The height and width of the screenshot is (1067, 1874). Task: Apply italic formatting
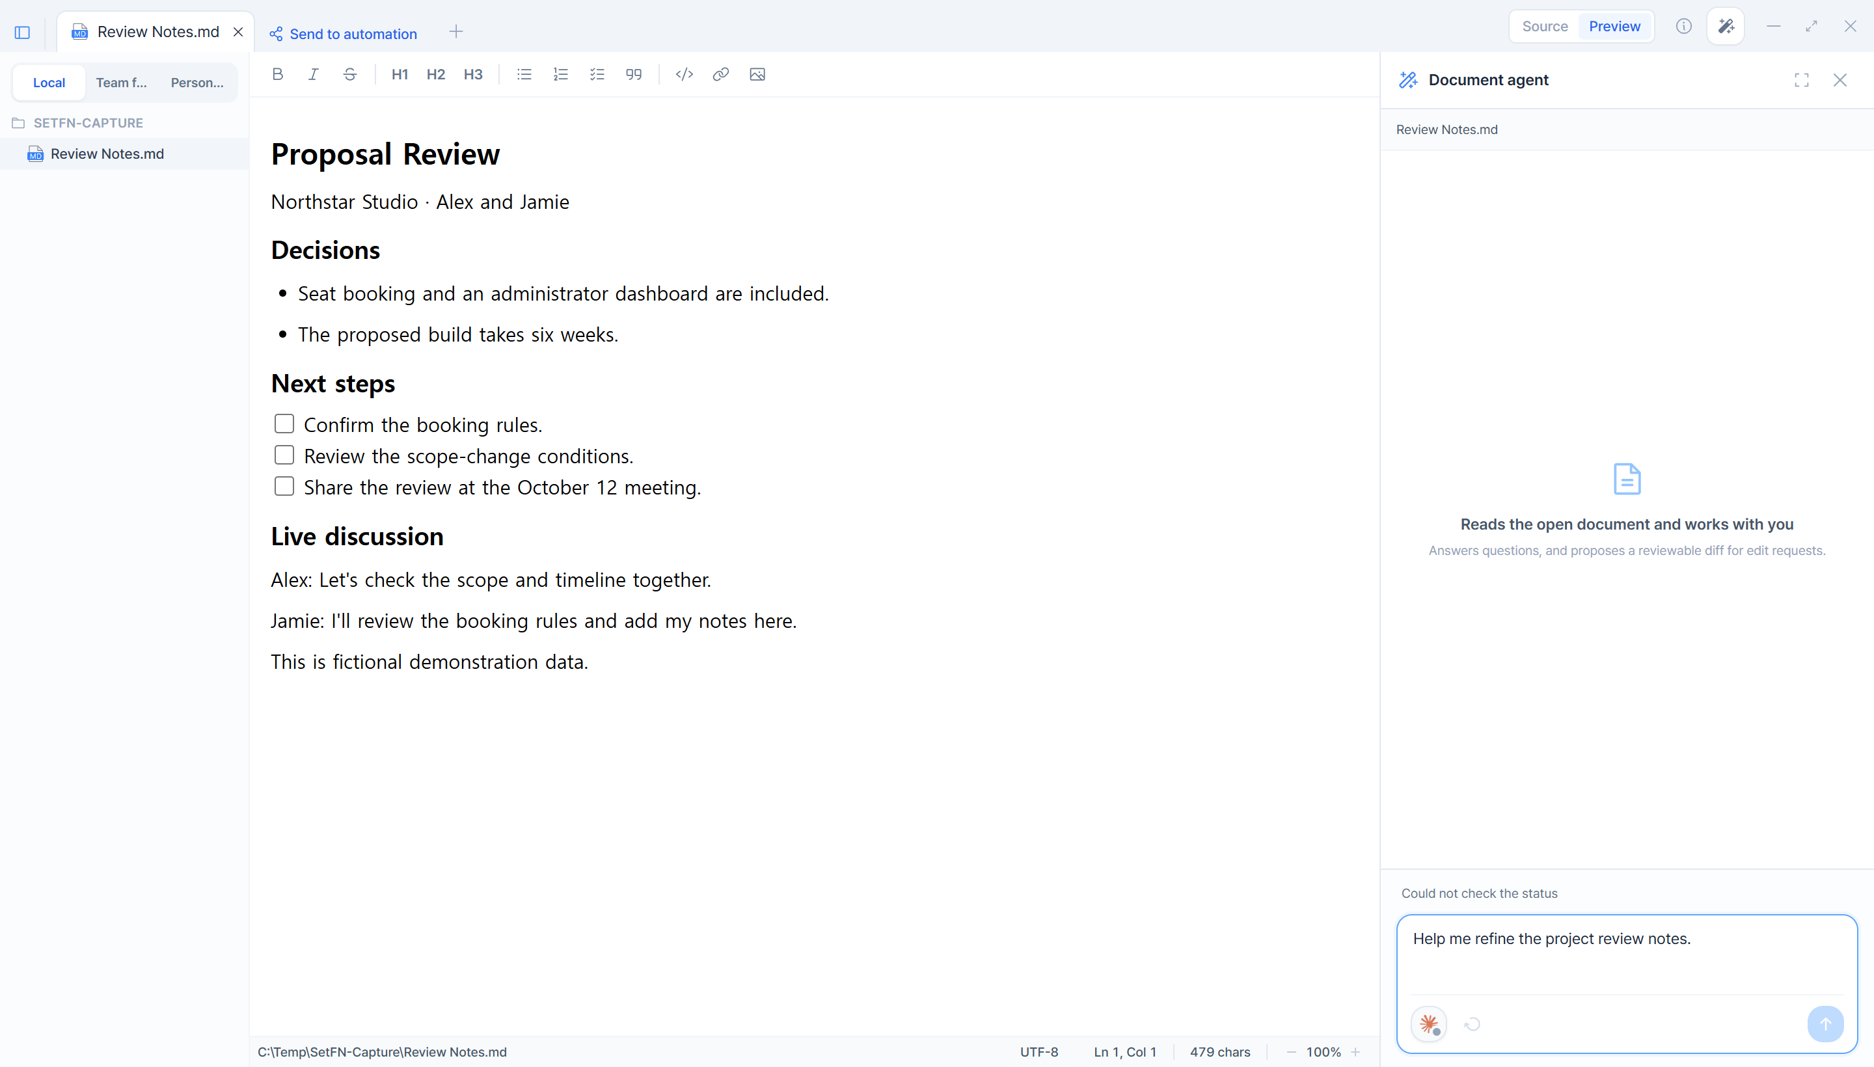point(313,74)
